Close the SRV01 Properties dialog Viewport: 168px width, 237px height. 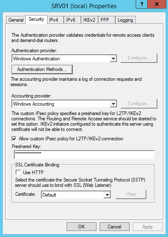click(x=157, y=4)
